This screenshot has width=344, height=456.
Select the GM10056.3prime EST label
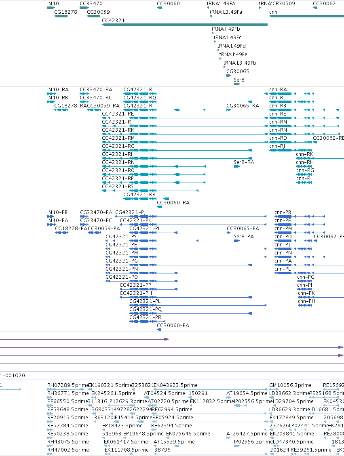pyautogui.click(x=290, y=385)
